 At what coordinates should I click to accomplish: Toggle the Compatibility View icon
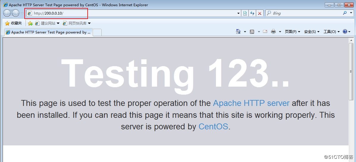pos(245,13)
